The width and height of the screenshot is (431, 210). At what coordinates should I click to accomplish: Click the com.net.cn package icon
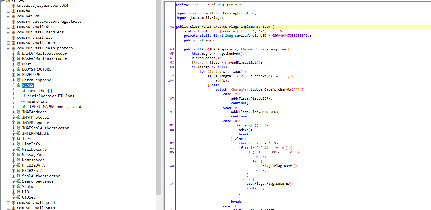click(x=13, y=16)
